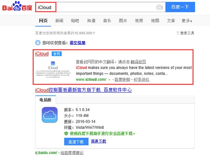This screenshot has height=159, width=210.
Task: Click the search tools funnel icon
Action: (x=178, y=33)
